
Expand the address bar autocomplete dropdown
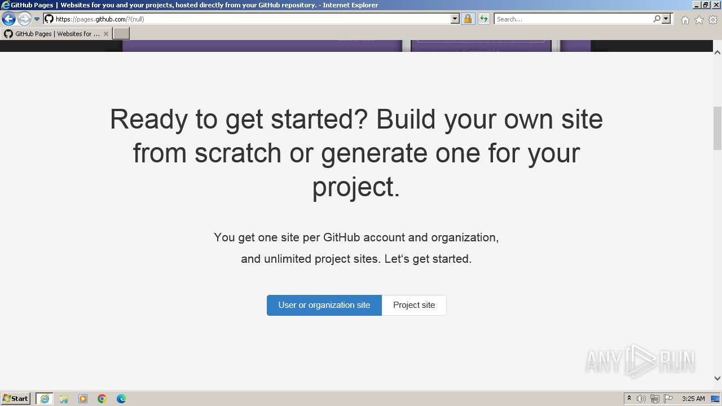[x=455, y=19]
